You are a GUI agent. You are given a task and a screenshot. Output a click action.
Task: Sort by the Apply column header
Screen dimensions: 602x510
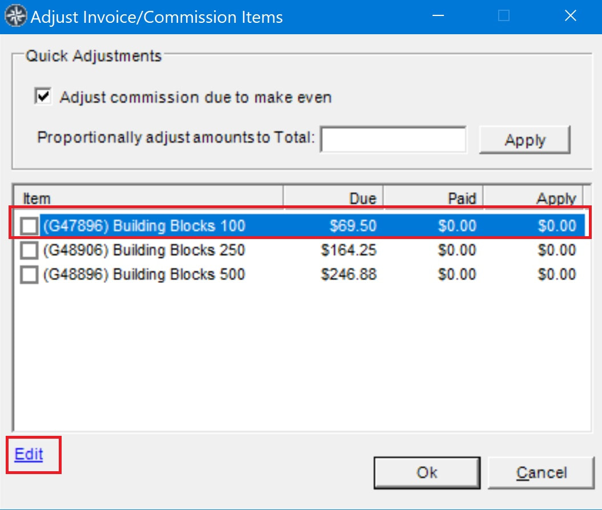click(x=533, y=198)
